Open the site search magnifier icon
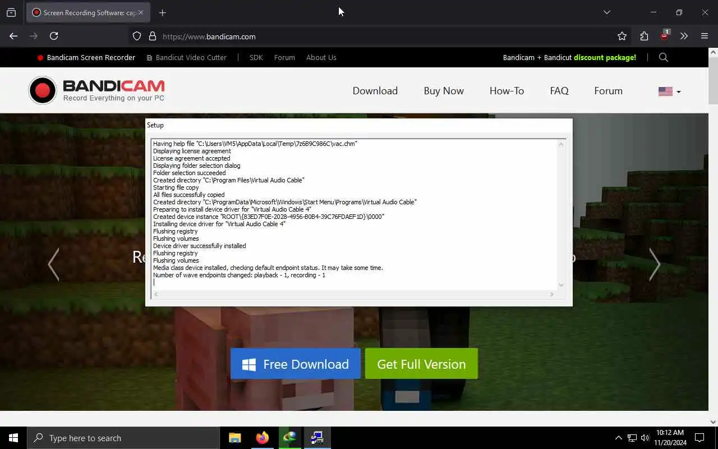 click(664, 57)
